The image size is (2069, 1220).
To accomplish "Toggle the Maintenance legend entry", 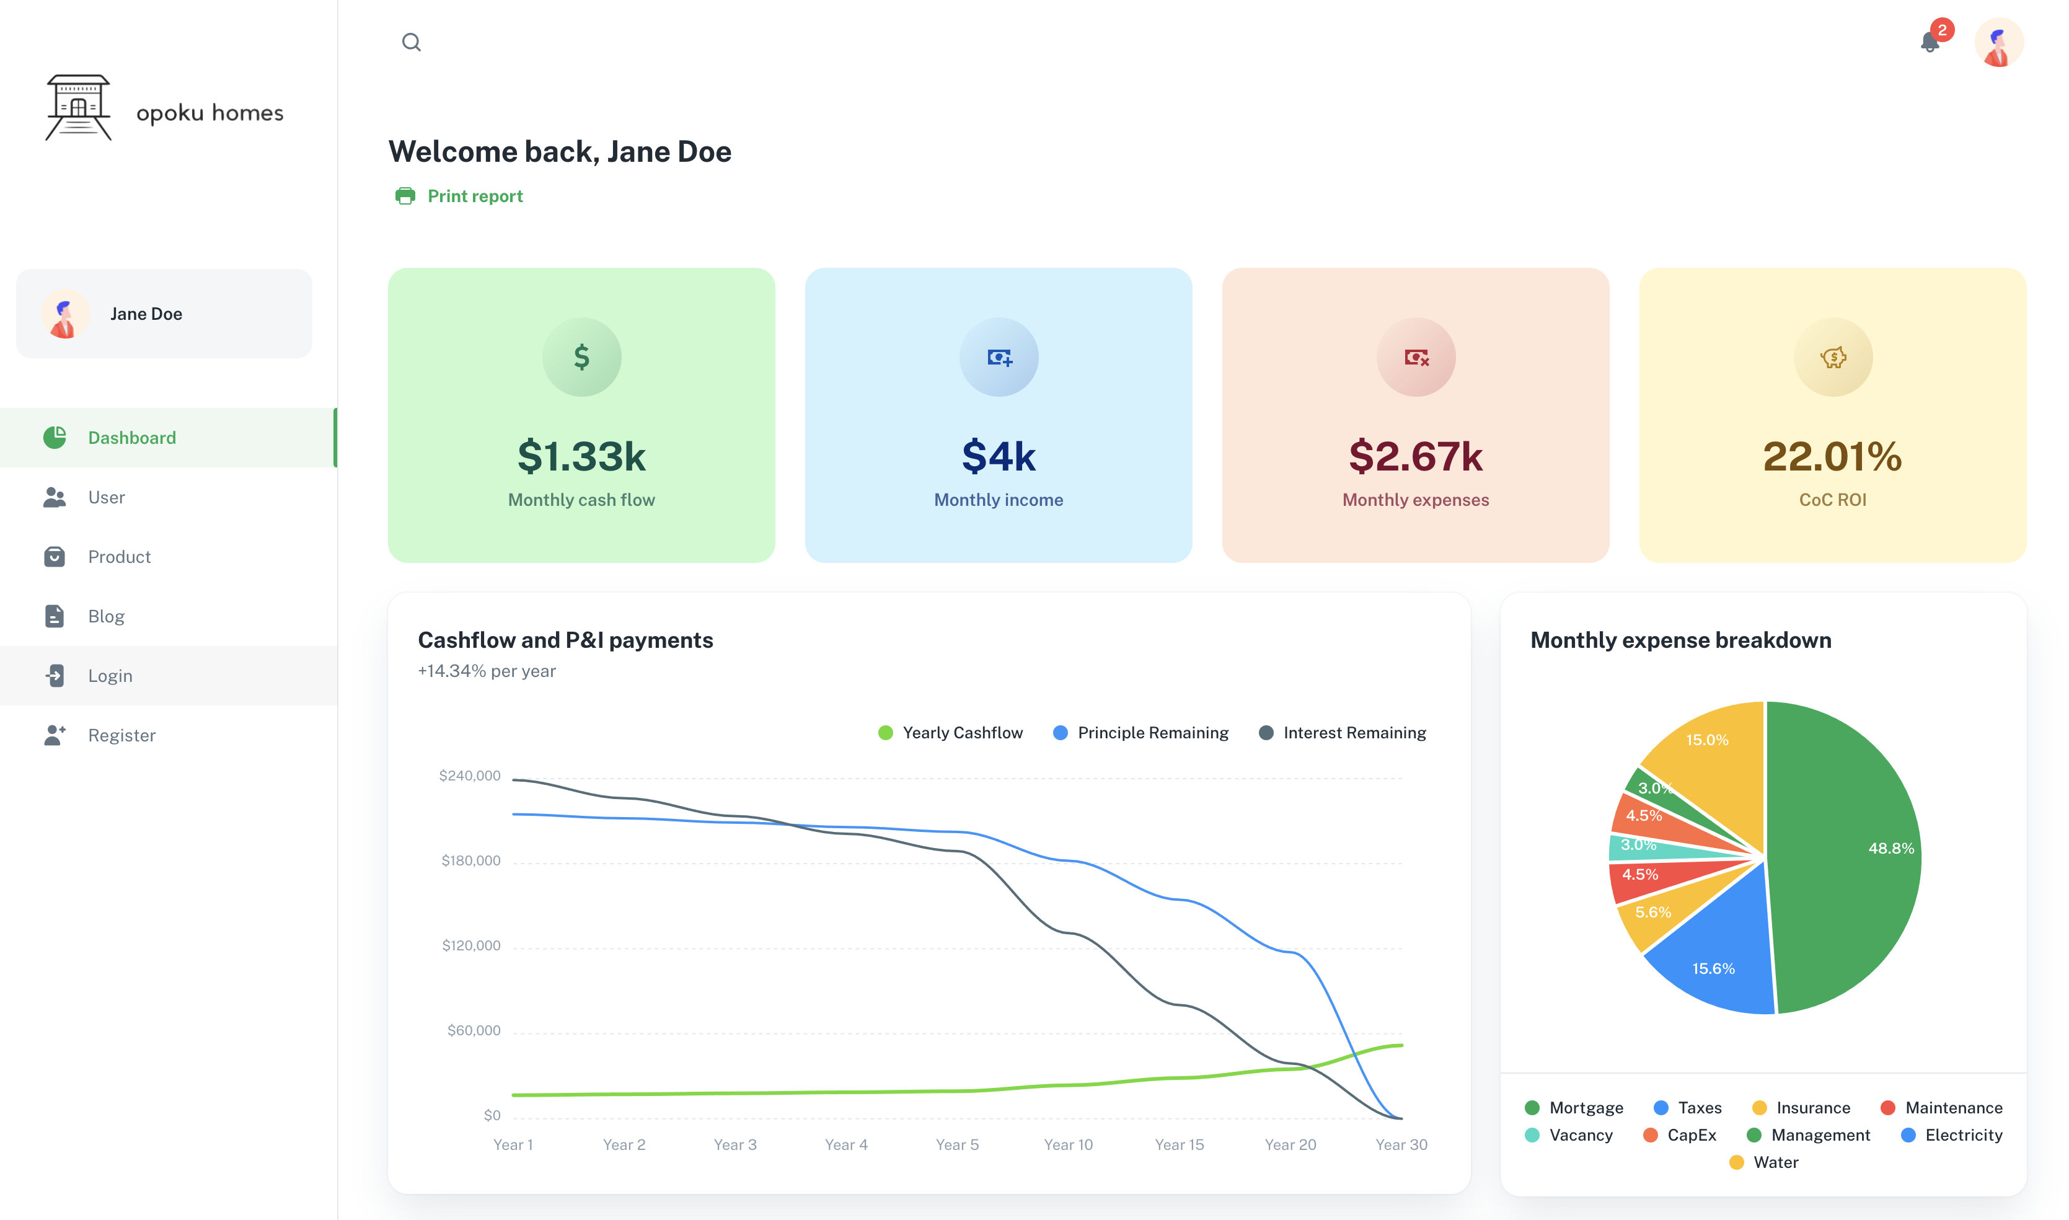I will click(1941, 1107).
